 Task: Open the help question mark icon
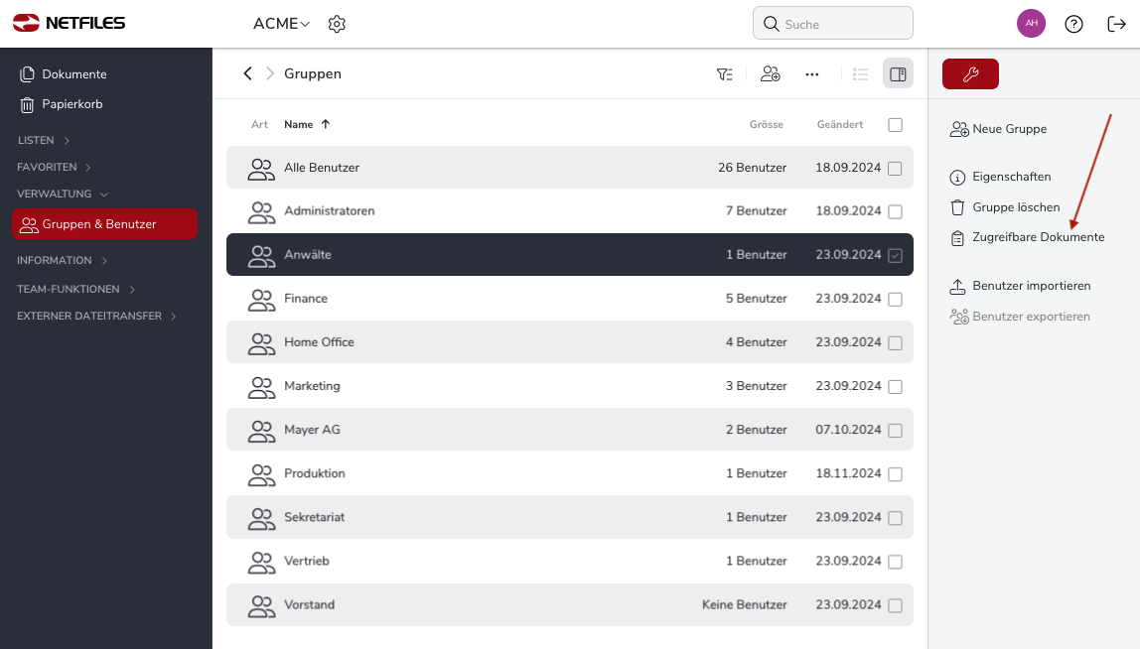(x=1073, y=24)
